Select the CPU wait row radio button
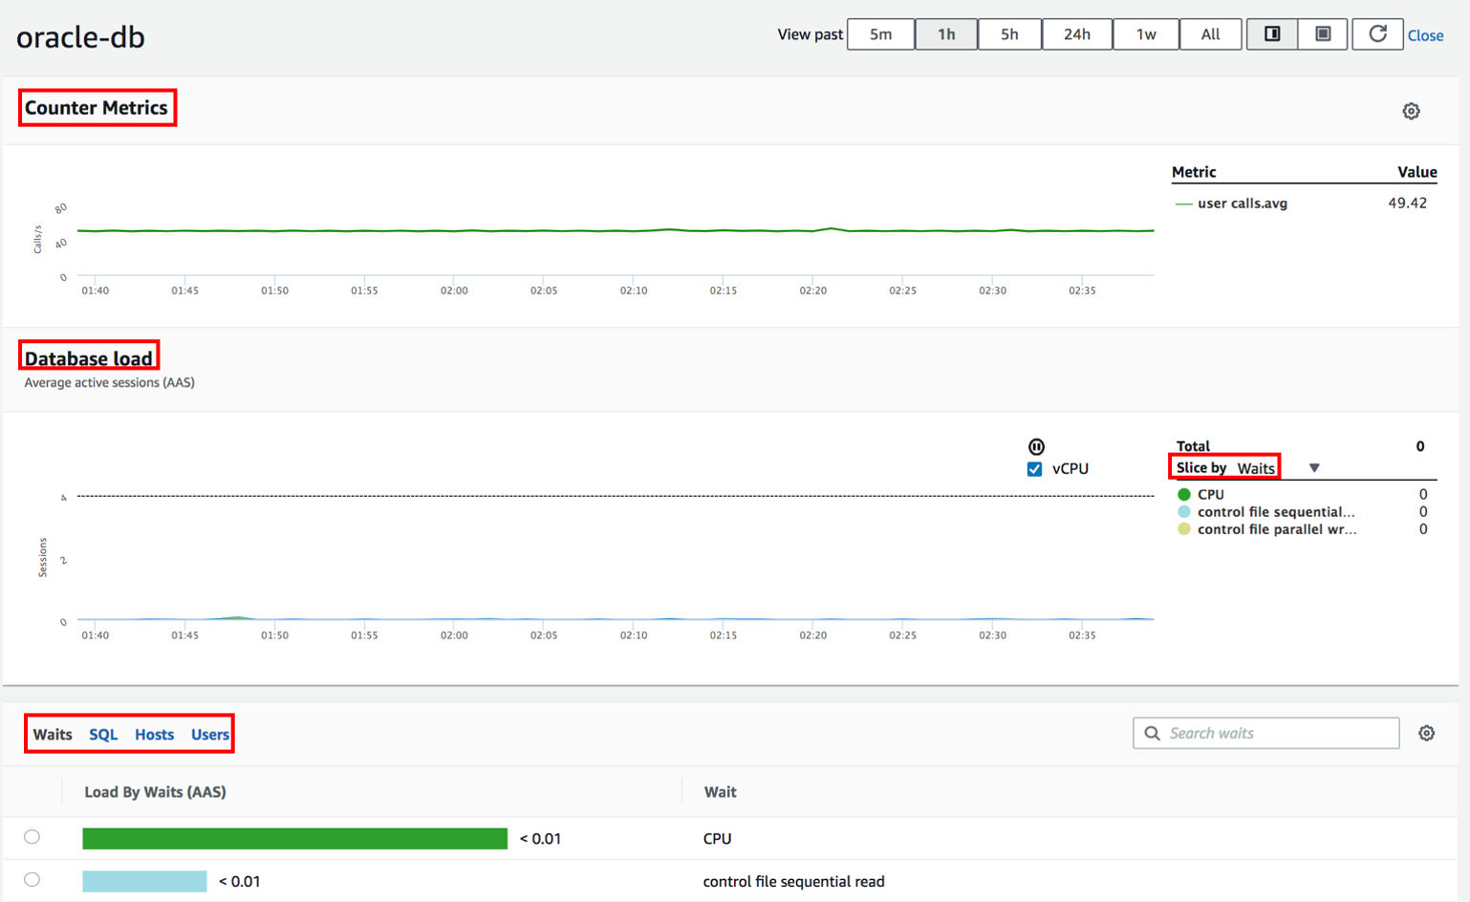1470x902 pixels. pyautogui.click(x=32, y=837)
